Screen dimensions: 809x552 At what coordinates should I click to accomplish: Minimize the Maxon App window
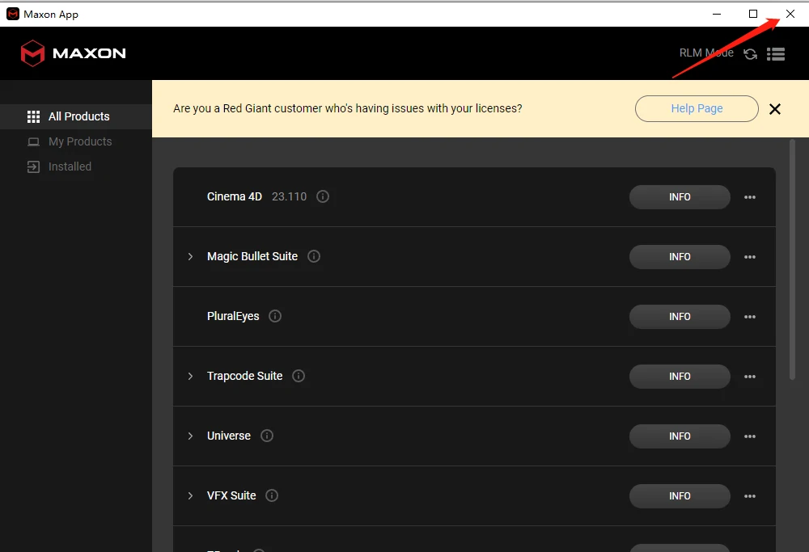(717, 14)
